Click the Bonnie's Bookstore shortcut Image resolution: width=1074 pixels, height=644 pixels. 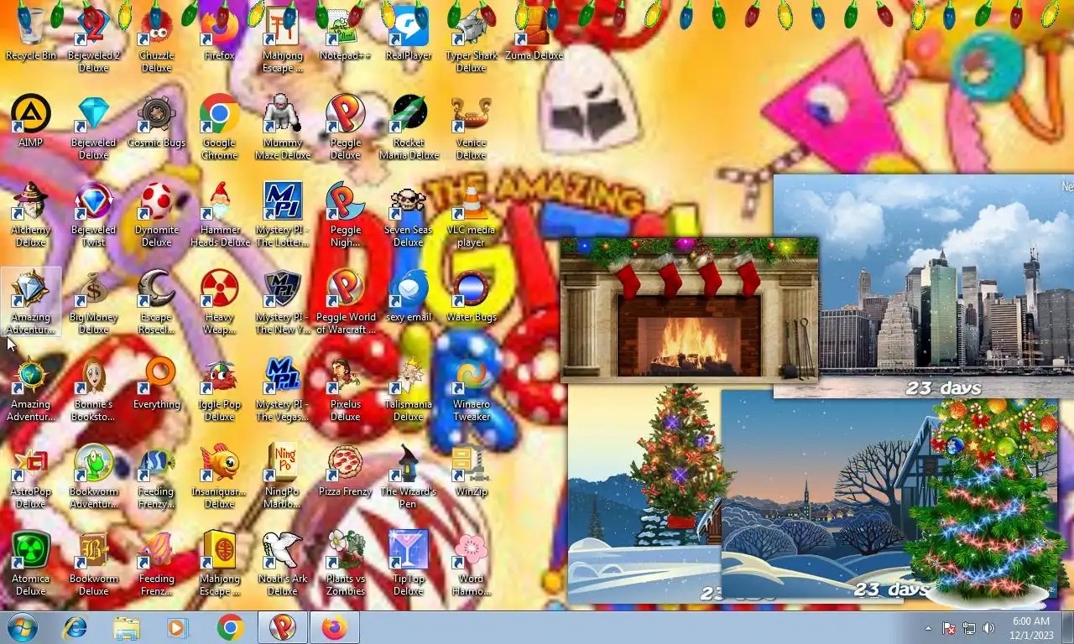[94, 388]
